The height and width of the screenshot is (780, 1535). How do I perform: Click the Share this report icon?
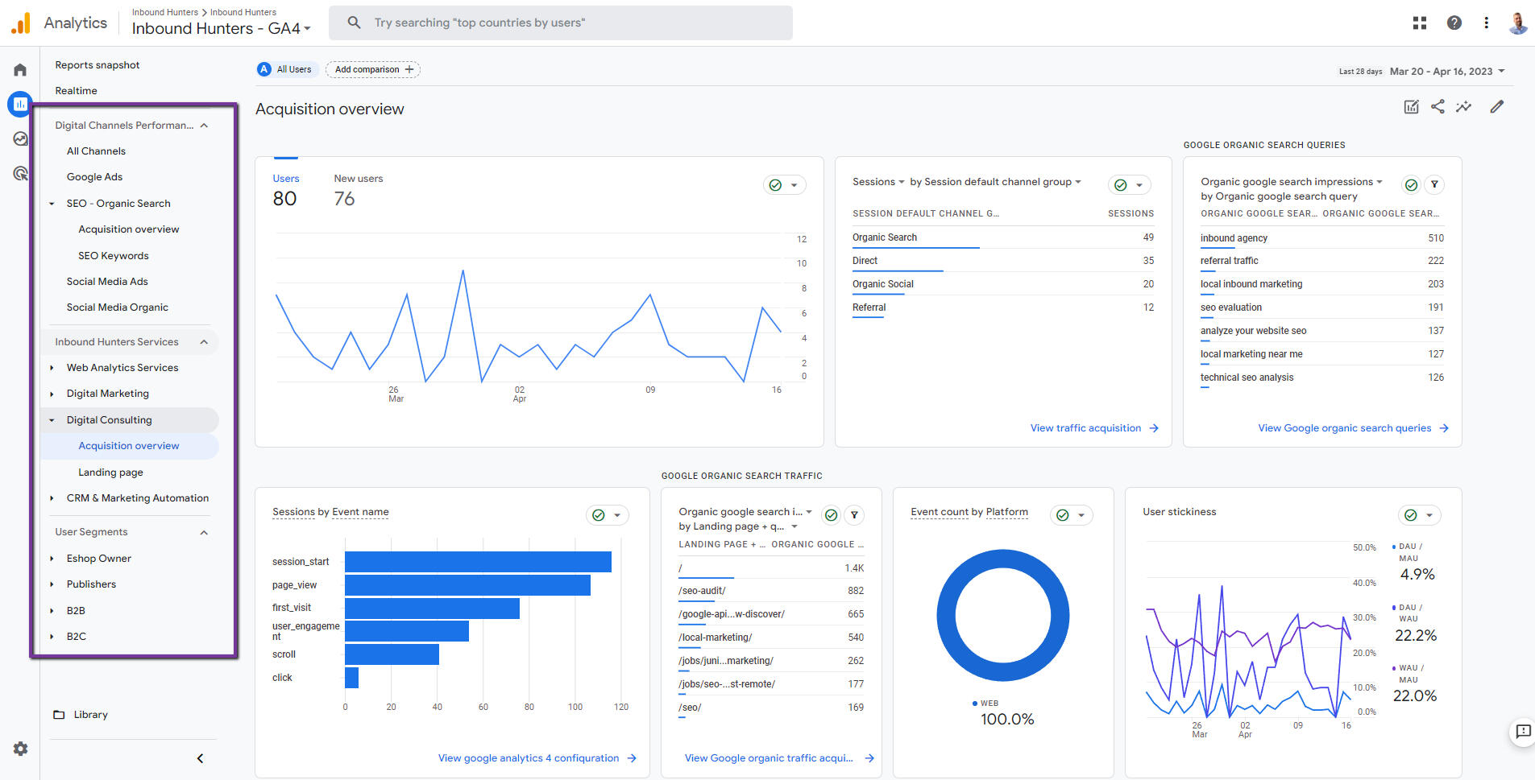(x=1438, y=106)
